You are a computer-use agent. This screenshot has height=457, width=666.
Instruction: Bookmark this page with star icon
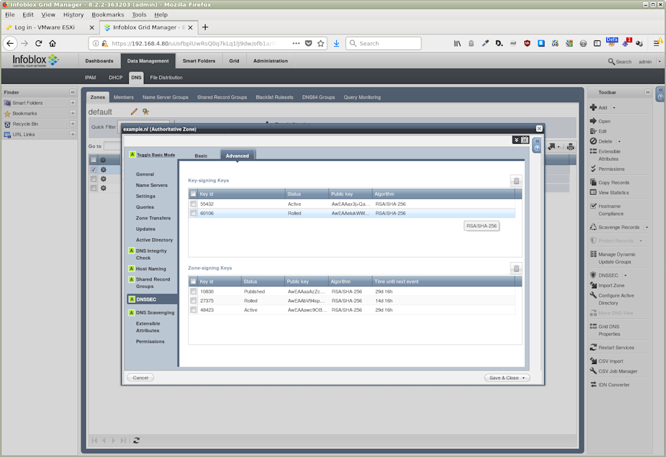321,44
